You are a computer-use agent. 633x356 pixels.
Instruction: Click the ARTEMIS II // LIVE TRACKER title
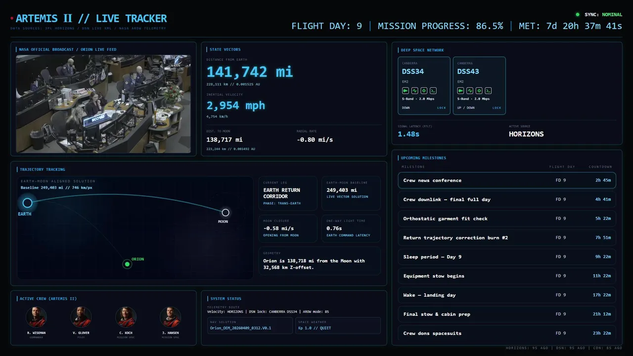(91, 19)
